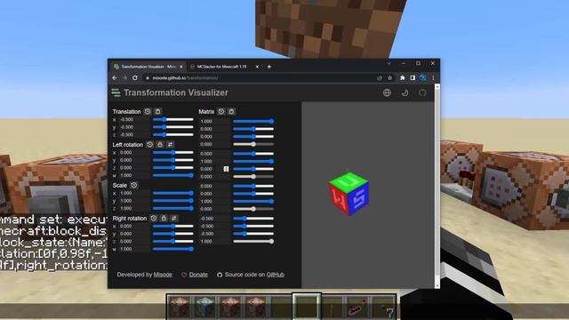Image resolution: width=569 pixels, height=320 pixels.
Task: Close the MCStacker tab
Action: pyautogui.click(x=257, y=67)
